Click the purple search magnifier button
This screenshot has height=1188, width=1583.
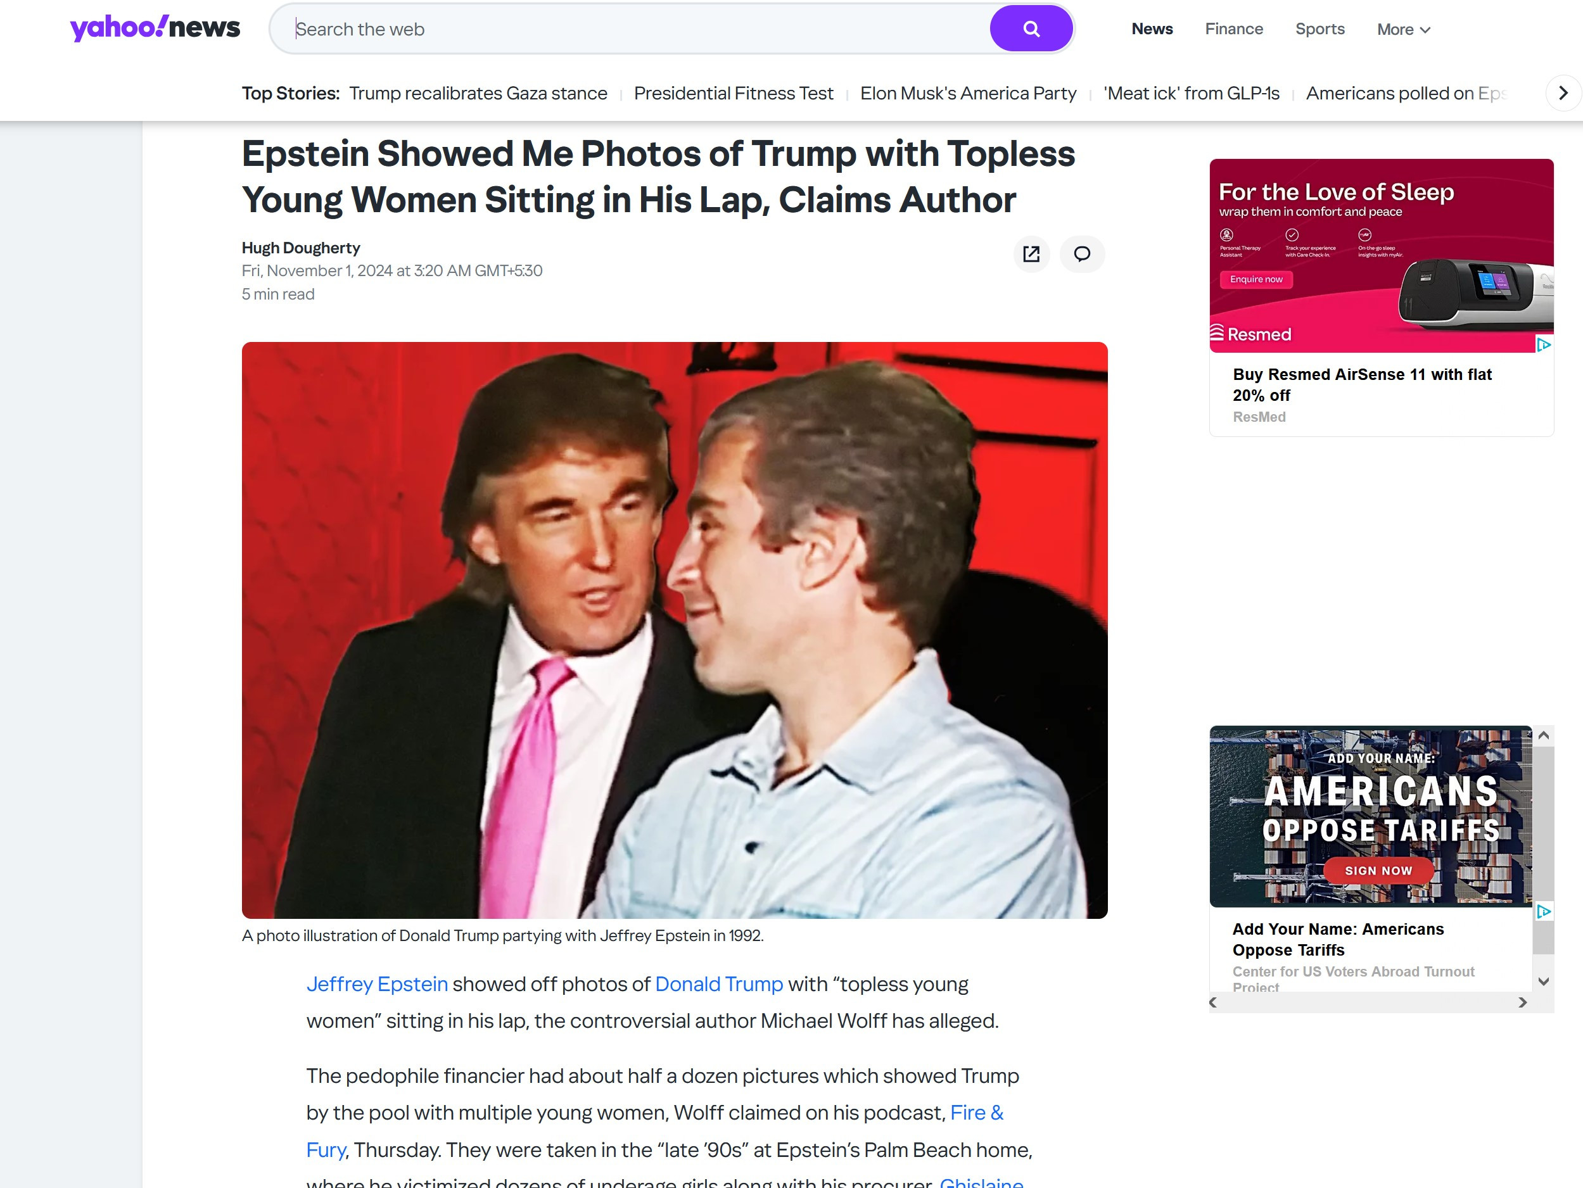pyautogui.click(x=1031, y=28)
